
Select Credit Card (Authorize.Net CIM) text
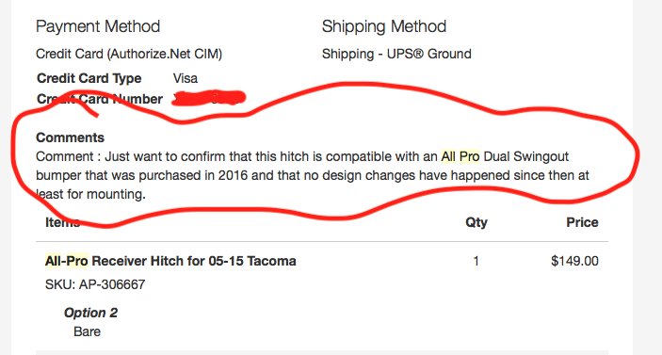[x=129, y=54]
